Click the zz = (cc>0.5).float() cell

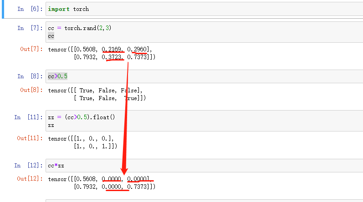(x=204, y=121)
